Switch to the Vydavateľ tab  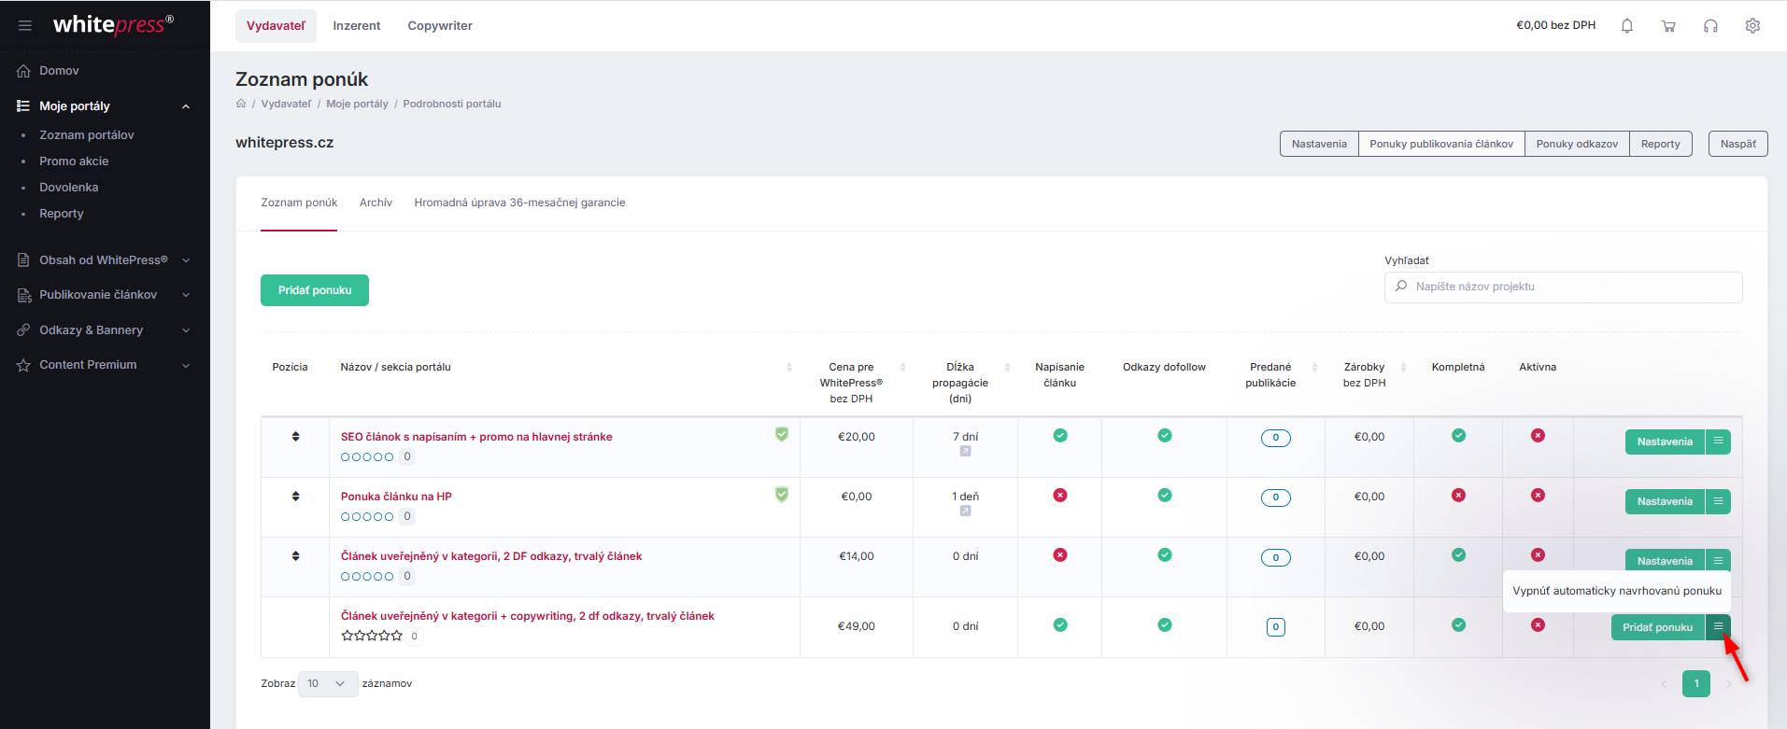tap(276, 26)
